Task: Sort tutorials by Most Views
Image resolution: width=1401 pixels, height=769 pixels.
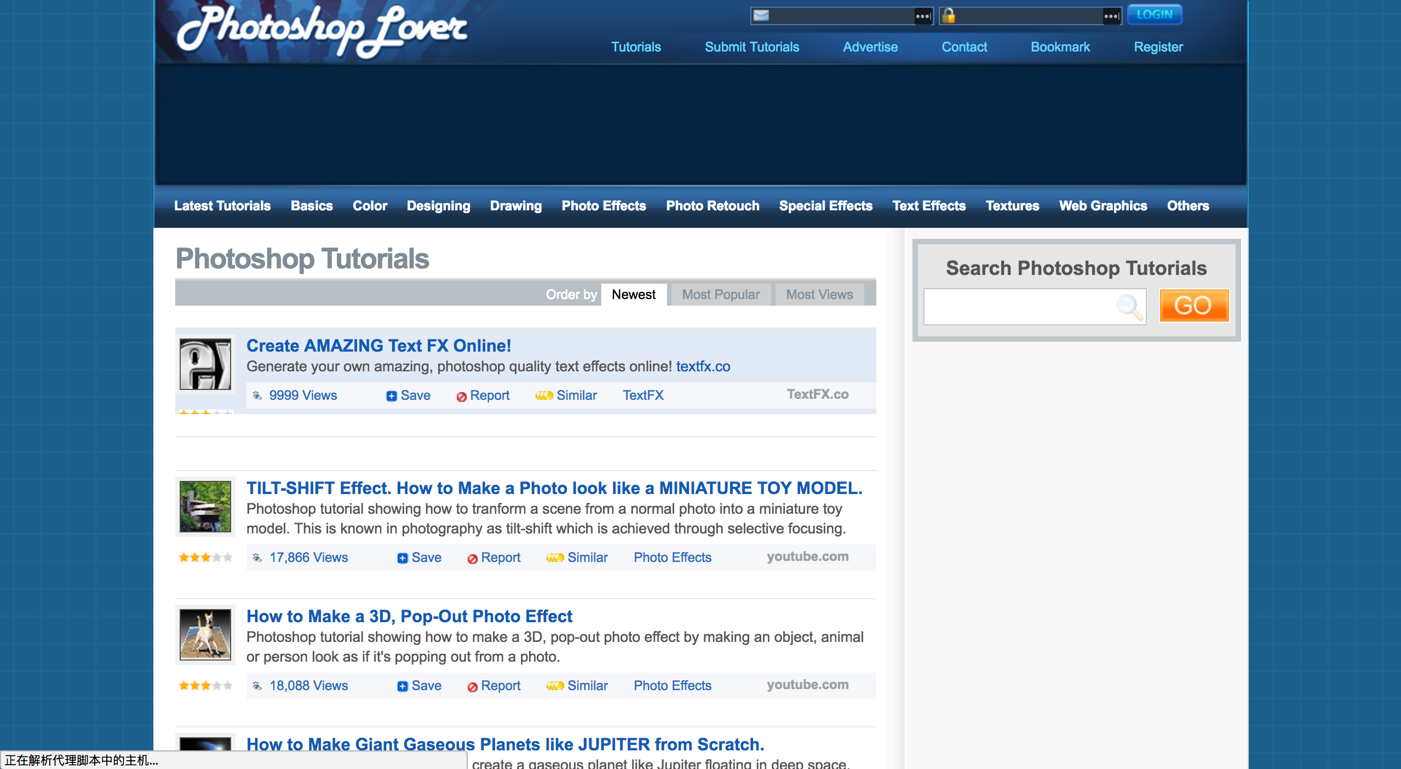Action: coord(819,295)
